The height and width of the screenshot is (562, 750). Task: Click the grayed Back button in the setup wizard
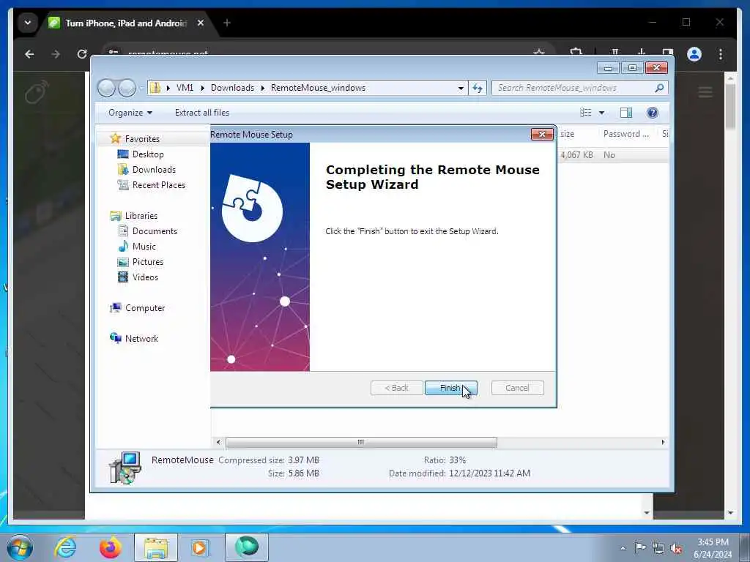[x=396, y=388]
